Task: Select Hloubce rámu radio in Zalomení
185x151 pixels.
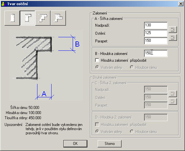Action: (132, 67)
